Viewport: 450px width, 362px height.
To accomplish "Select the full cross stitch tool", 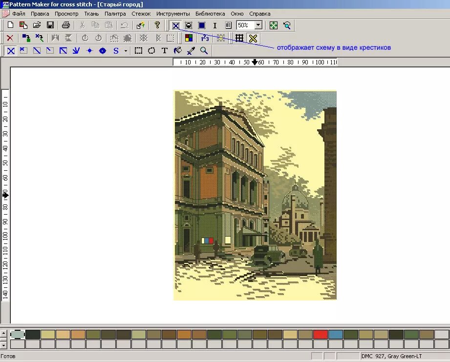I will coord(11,51).
